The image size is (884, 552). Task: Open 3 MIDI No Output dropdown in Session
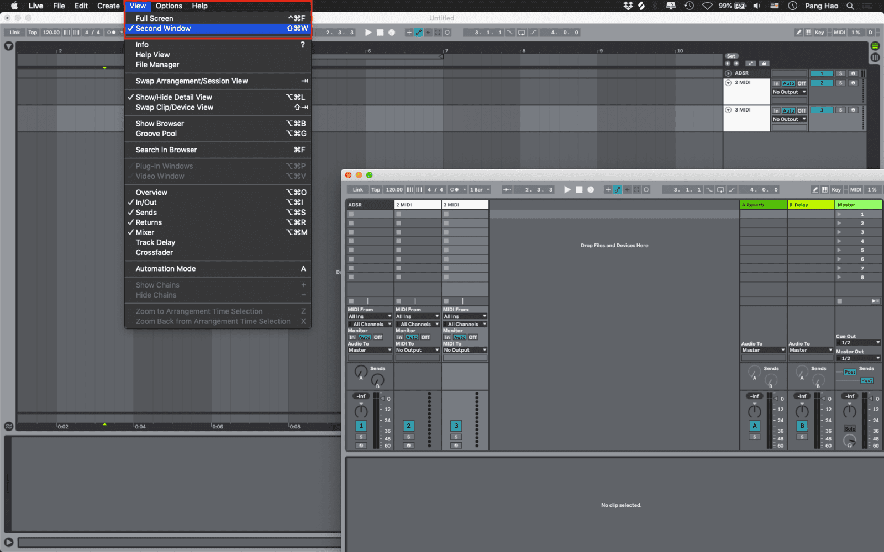point(465,350)
